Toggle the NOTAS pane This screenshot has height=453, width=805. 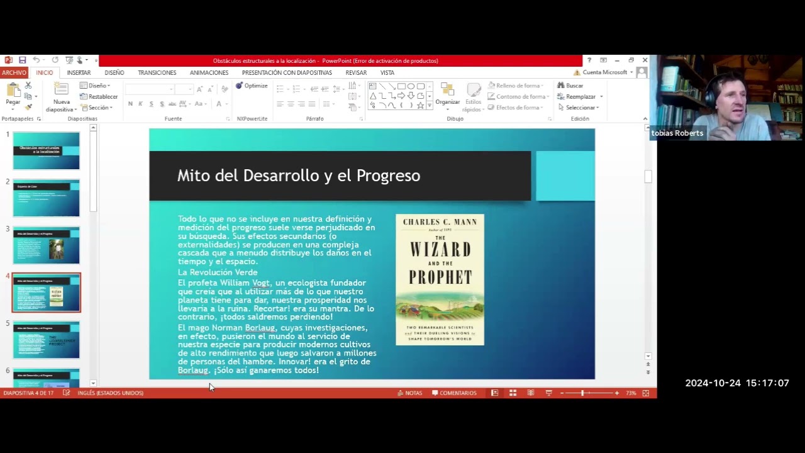pyautogui.click(x=409, y=393)
